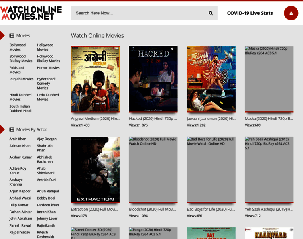Image resolution: width=303 pixels, height=239 pixels.
Task: Open the Kaamyaab movie poster
Action: tap(269, 233)
